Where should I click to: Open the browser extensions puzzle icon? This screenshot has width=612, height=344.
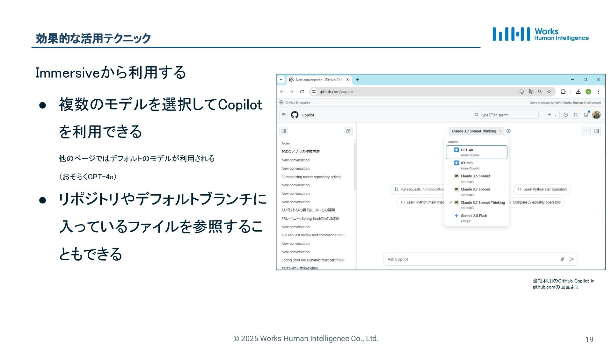[x=563, y=92]
